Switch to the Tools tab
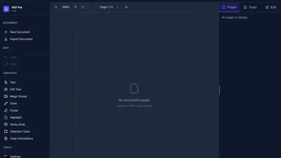This screenshot has height=158, width=281. pos(250,7)
